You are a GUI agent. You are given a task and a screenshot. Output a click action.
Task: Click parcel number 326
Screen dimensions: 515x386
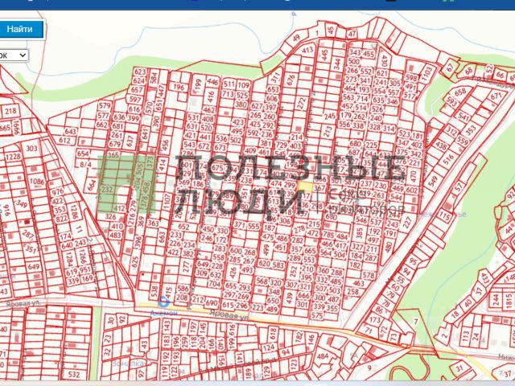pos(111,216)
